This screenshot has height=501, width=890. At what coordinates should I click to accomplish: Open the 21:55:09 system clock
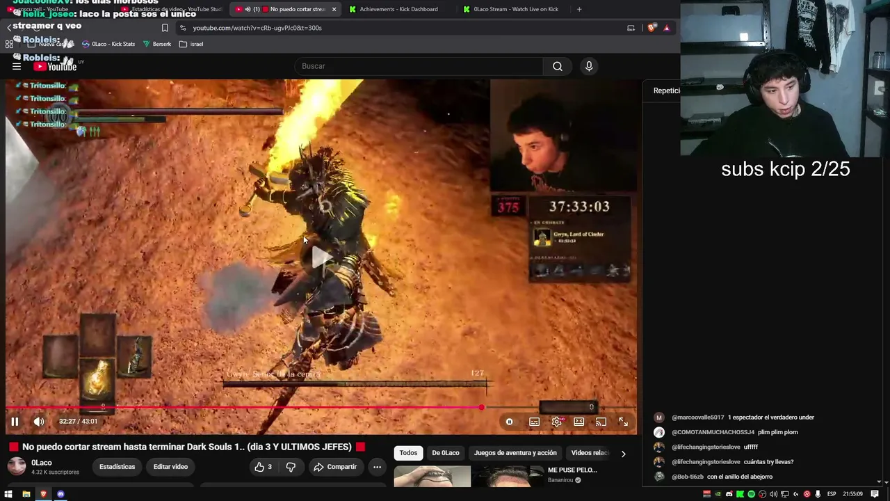852,494
